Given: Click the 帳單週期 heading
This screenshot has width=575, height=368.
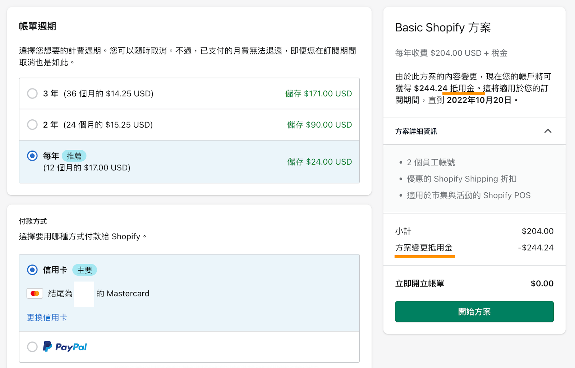Looking at the screenshot, I should pyautogui.click(x=37, y=26).
